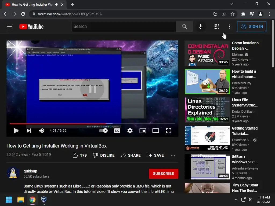This screenshot has width=275, height=206.
Task: Open tab search chevron
Action: [232, 4]
